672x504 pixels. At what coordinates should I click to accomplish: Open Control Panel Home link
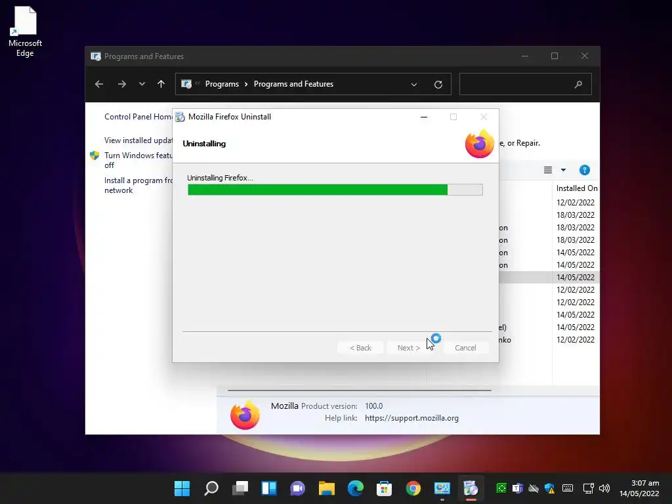point(138,117)
